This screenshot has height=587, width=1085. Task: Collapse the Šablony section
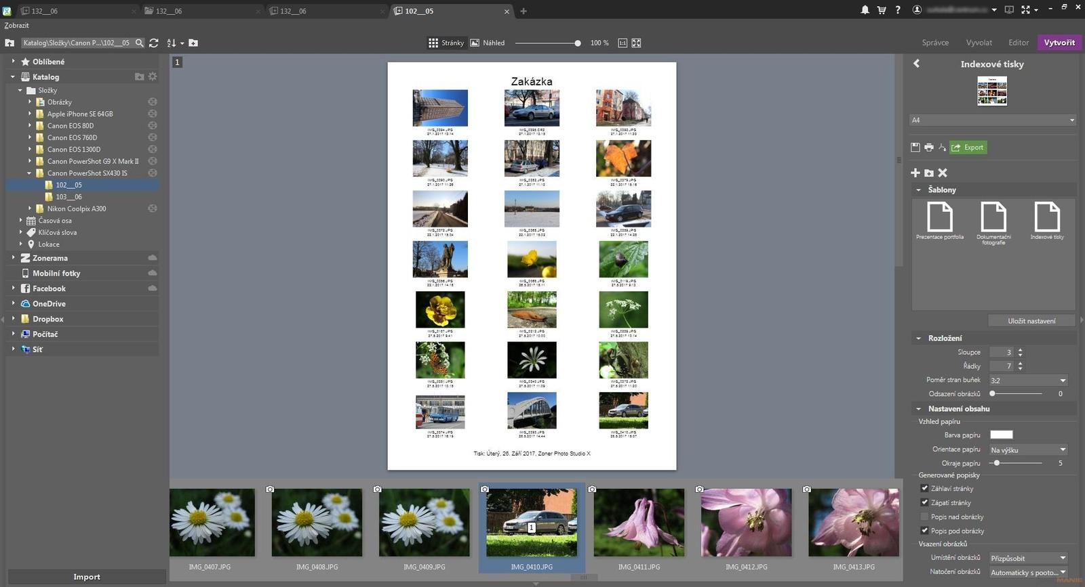coord(919,190)
